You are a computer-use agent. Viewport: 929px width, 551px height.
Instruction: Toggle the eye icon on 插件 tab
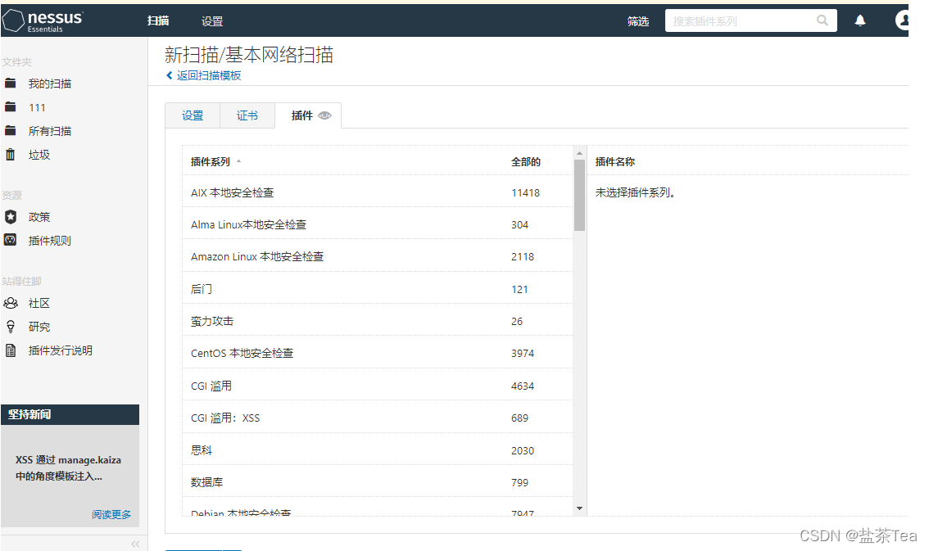point(324,115)
